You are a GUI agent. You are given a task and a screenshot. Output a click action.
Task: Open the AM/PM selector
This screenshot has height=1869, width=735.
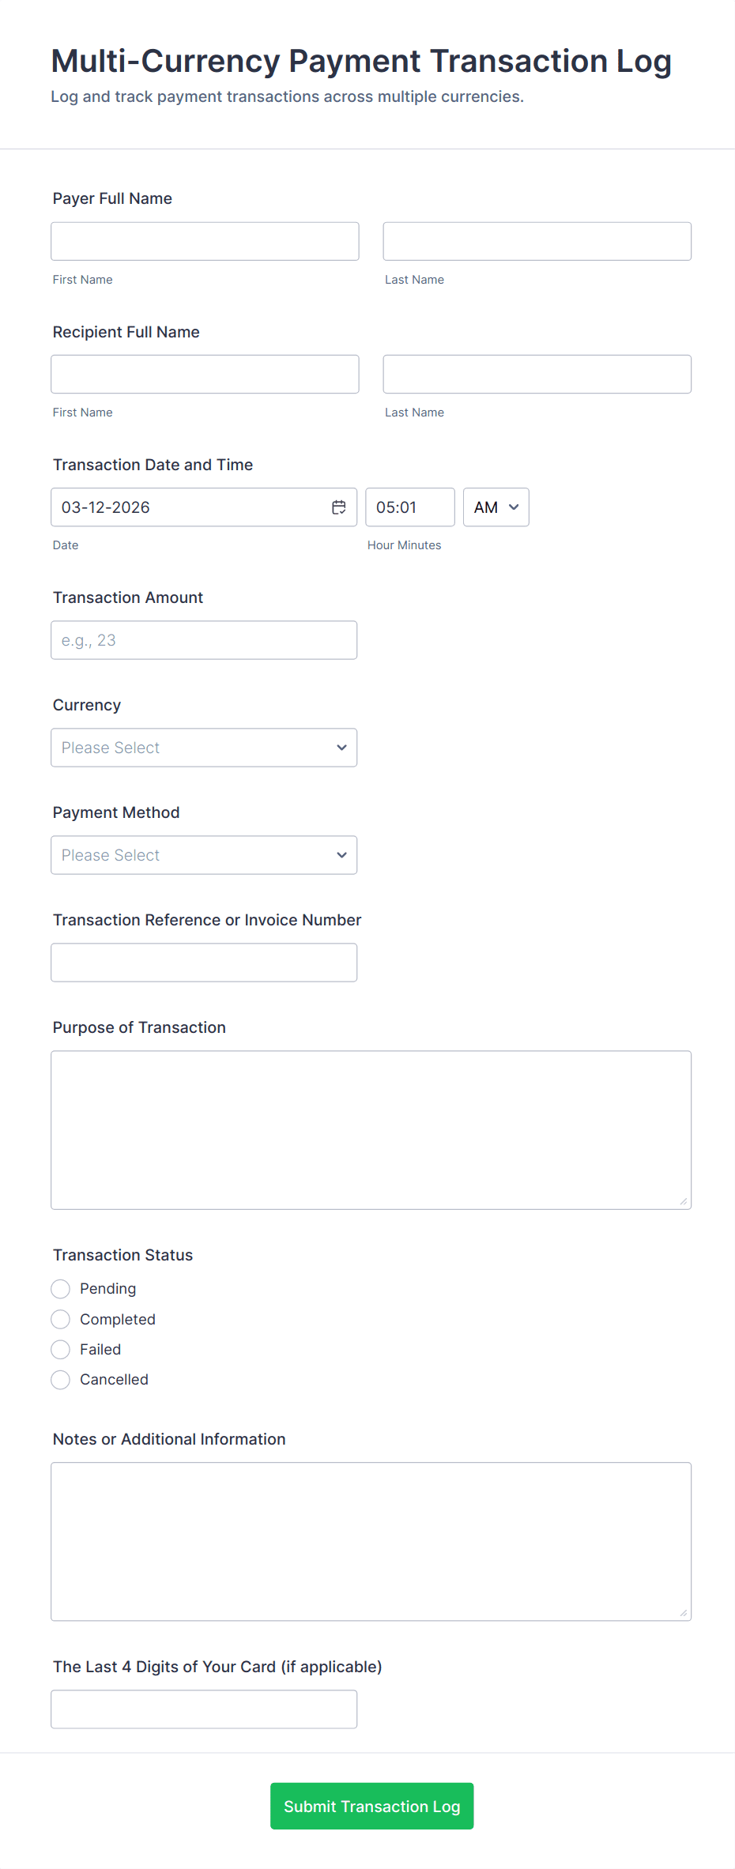(496, 507)
